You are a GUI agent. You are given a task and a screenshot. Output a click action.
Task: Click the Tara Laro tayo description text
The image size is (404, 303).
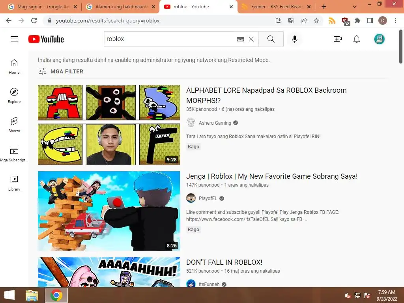tap(253, 136)
